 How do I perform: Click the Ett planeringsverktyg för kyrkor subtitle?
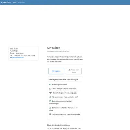[58, 51]
